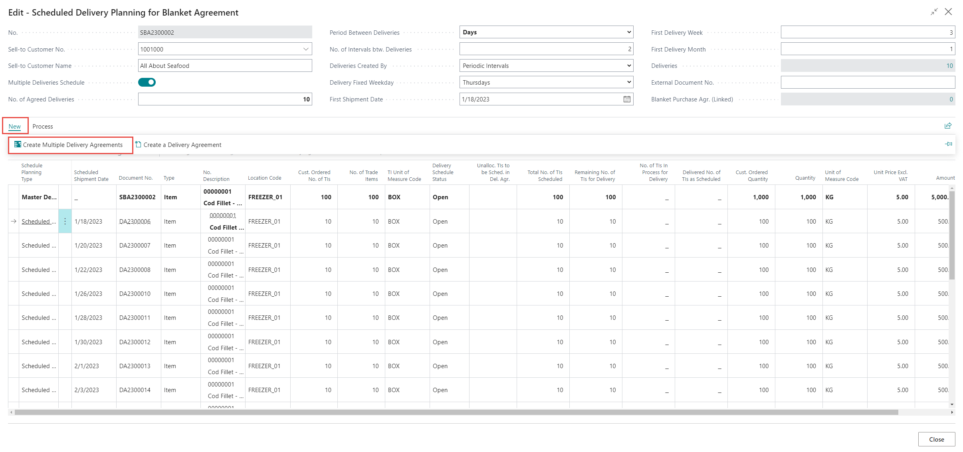Screen dimensions: 963x452
Task: Click the No. of Agreed Deliveries field
Action: coord(225,99)
